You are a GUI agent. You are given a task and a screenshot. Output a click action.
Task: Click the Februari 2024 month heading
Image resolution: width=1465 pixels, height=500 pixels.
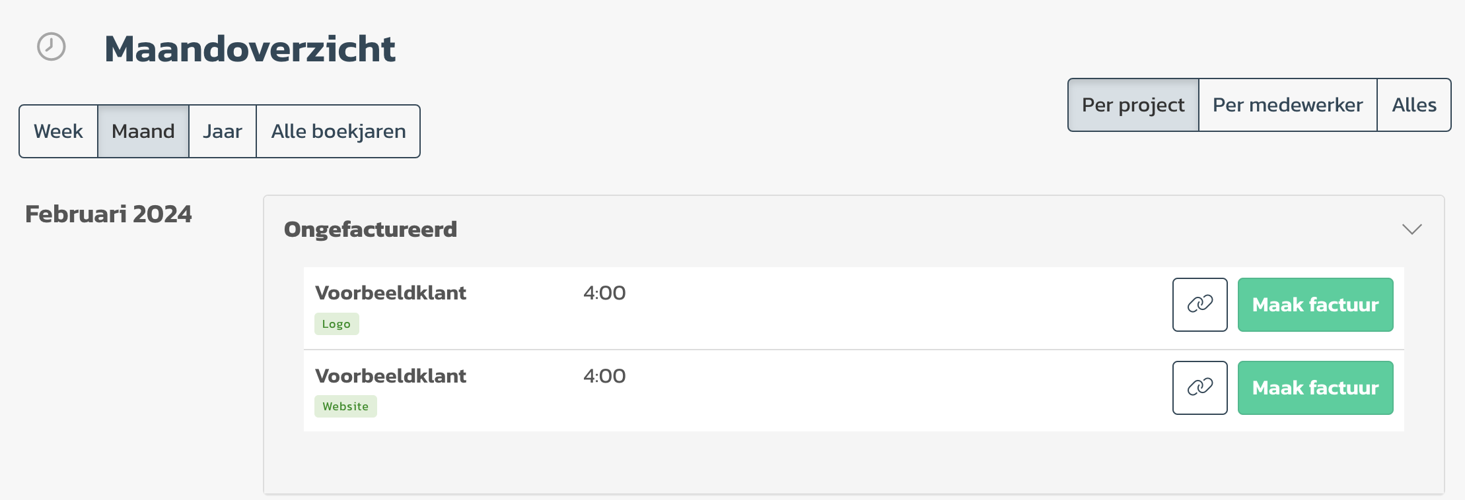point(108,214)
